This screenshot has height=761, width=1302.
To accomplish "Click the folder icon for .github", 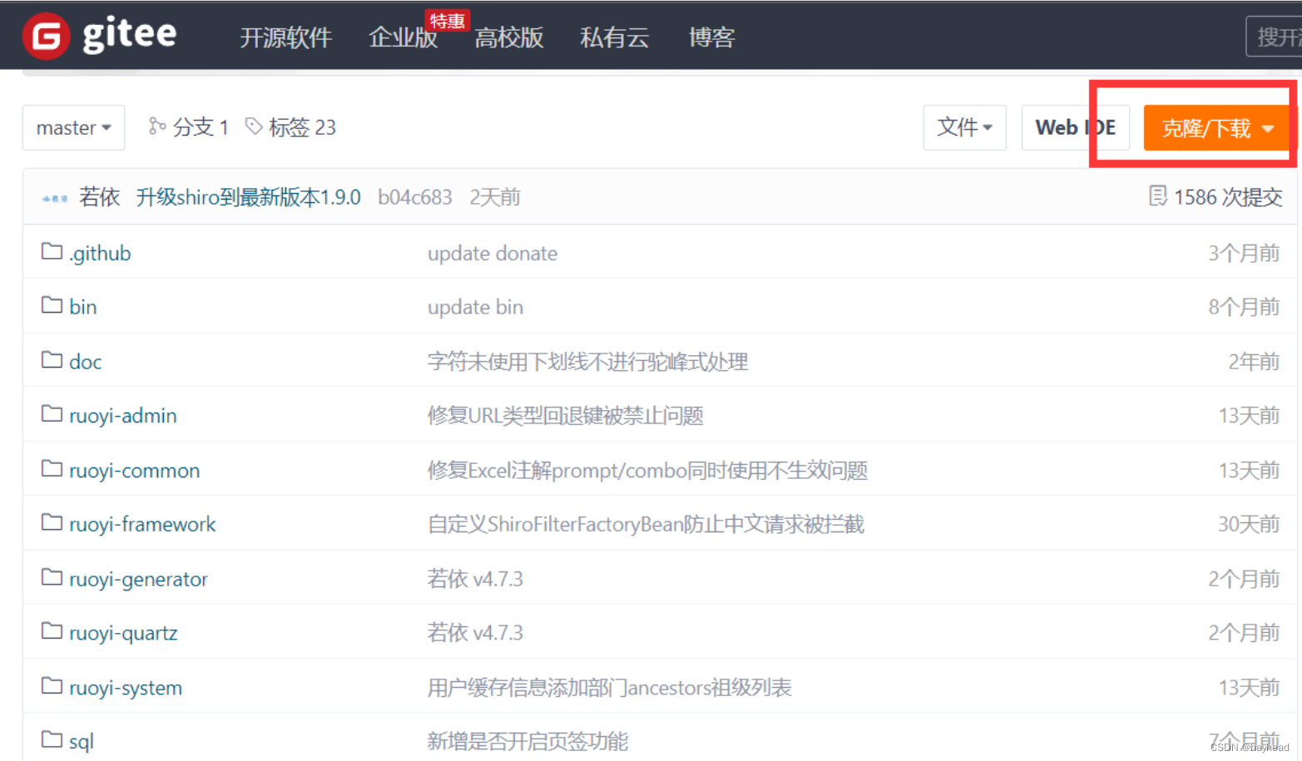I will click(52, 251).
